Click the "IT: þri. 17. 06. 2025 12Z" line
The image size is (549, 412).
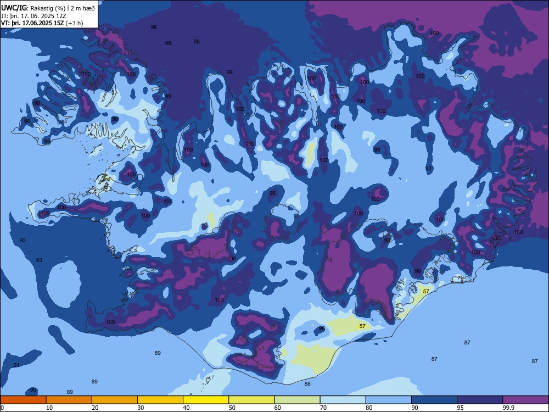(x=33, y=16)
